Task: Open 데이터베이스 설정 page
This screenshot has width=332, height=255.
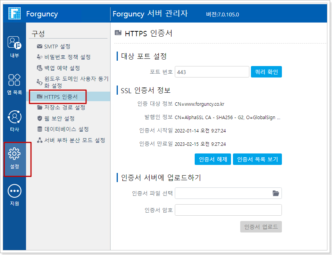Action: pyautogui.click(x=67, y=129)
